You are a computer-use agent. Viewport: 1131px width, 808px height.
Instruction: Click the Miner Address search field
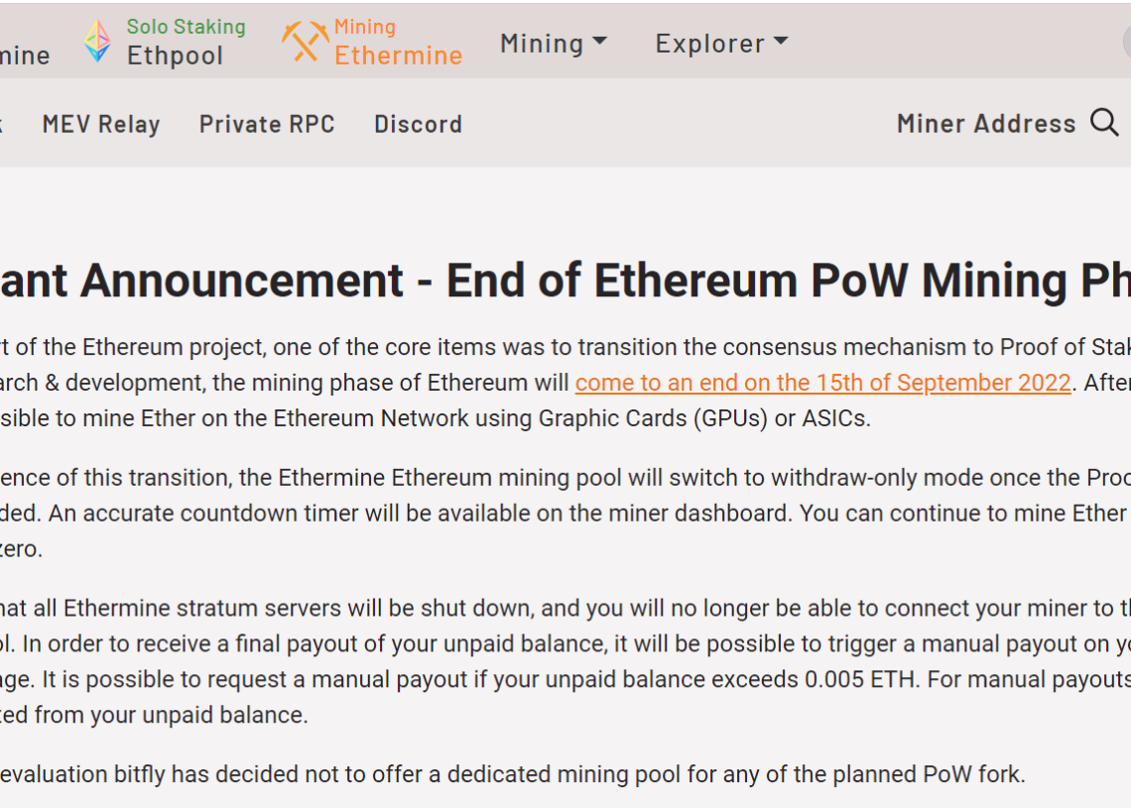point(986,123)
